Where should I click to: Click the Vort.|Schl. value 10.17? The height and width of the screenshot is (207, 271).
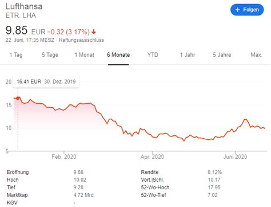(214, 180)
